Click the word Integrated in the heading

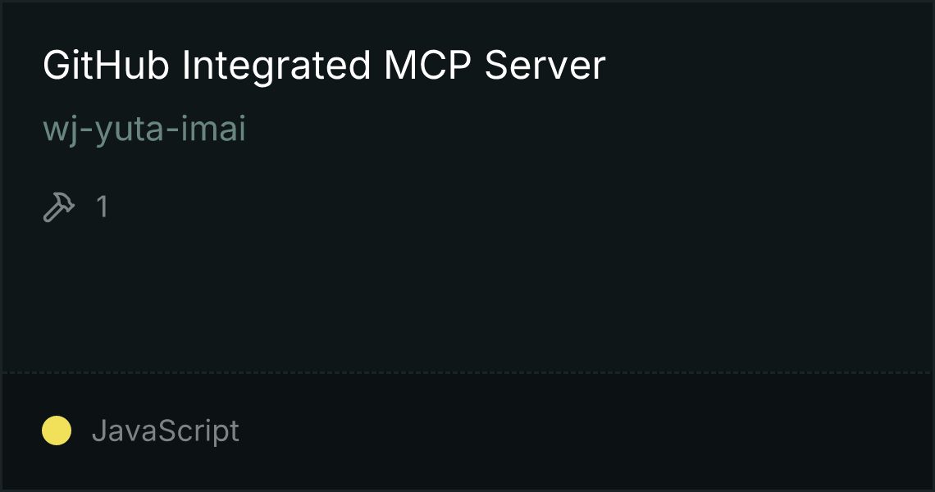point(276,66)
